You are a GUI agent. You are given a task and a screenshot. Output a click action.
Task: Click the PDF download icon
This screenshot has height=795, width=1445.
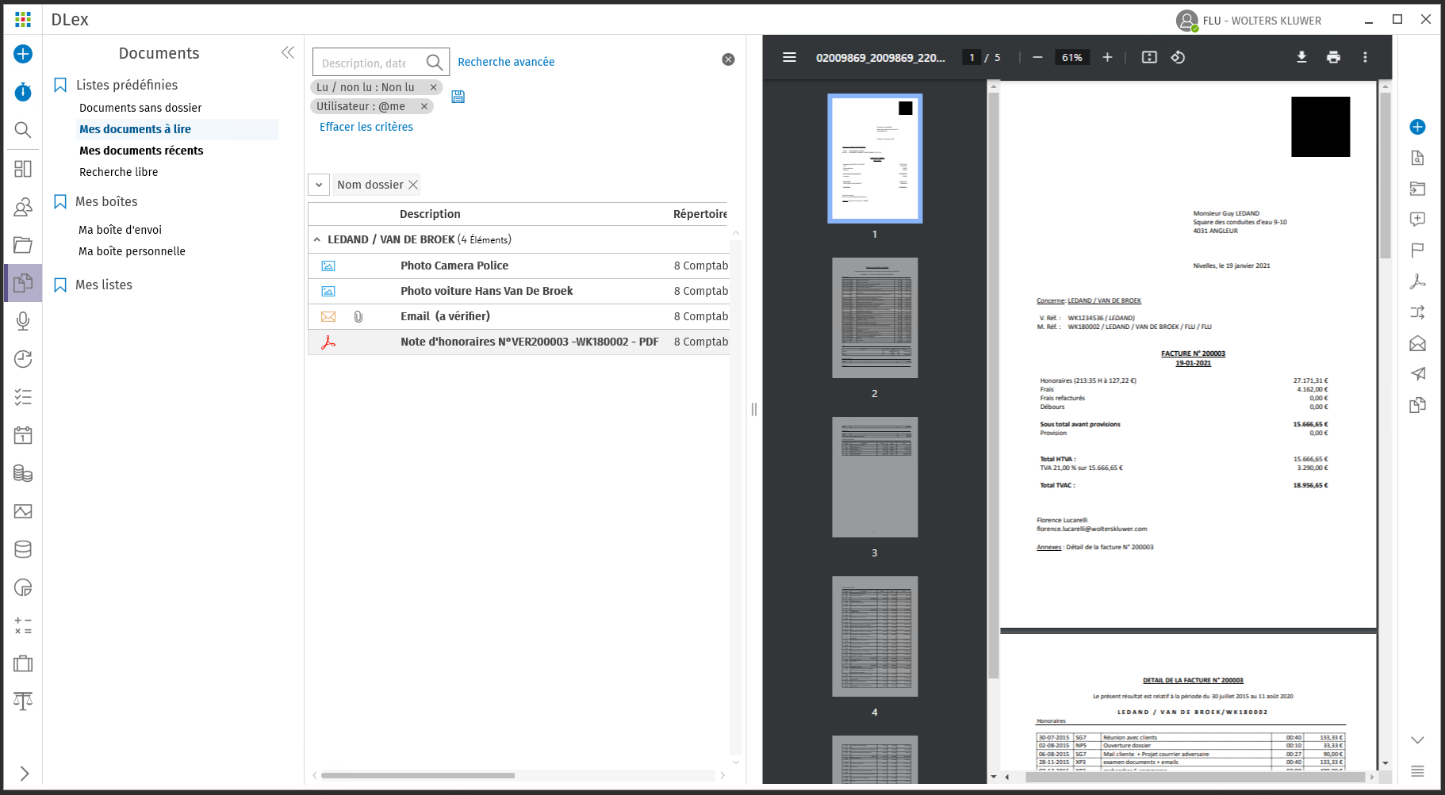(x=1301, y=57)
